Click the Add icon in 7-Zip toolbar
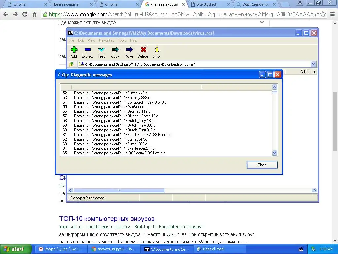 (x=74, y=52)
